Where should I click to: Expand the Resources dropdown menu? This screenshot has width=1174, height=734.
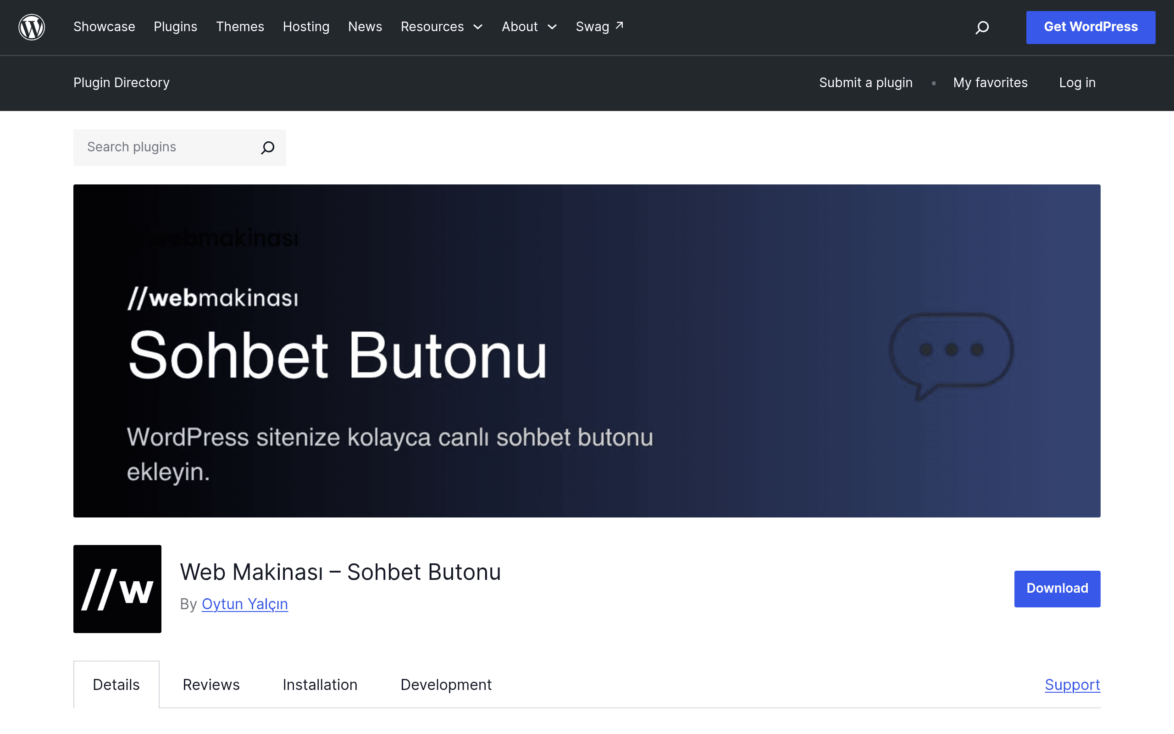pos(442,27)
